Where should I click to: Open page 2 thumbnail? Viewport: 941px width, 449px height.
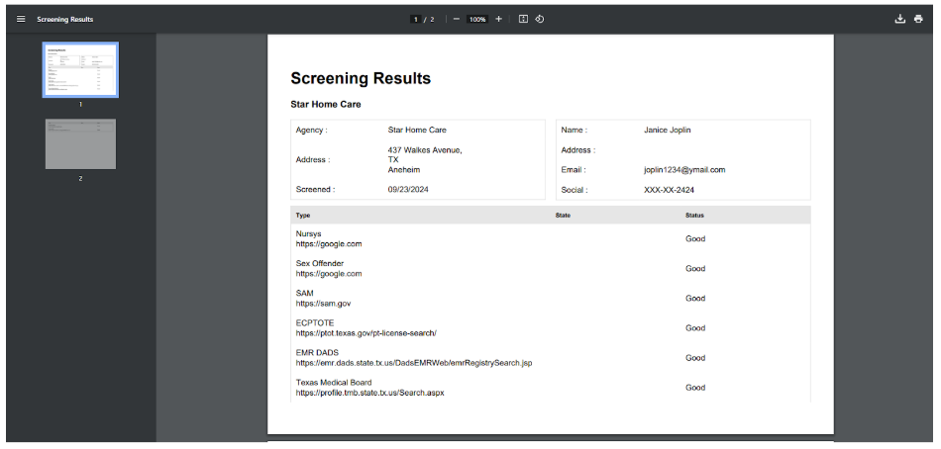[x=80, y=143]
